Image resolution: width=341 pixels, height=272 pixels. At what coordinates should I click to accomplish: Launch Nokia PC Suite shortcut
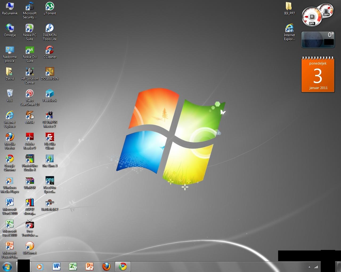(x=30, y=32)
